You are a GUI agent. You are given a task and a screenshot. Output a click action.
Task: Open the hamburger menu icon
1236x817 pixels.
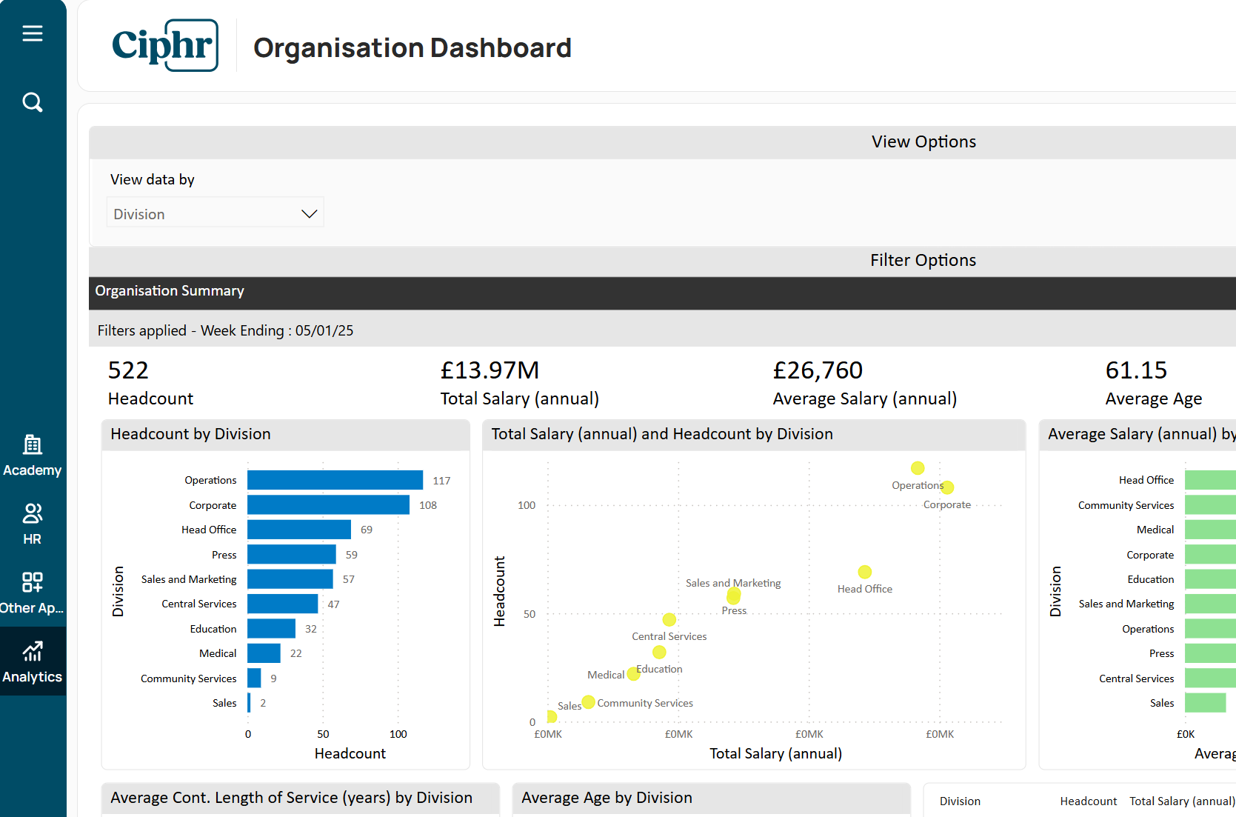(x=33, y=33)
